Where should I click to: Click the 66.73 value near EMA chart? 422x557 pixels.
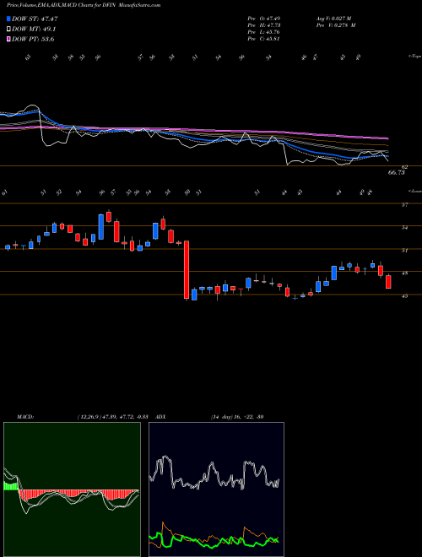(397, 172)
